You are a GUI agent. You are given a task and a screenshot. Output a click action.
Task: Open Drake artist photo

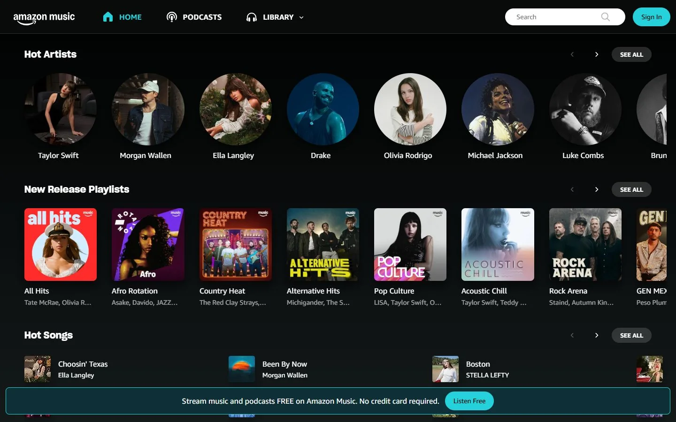(x=323, y=109)
